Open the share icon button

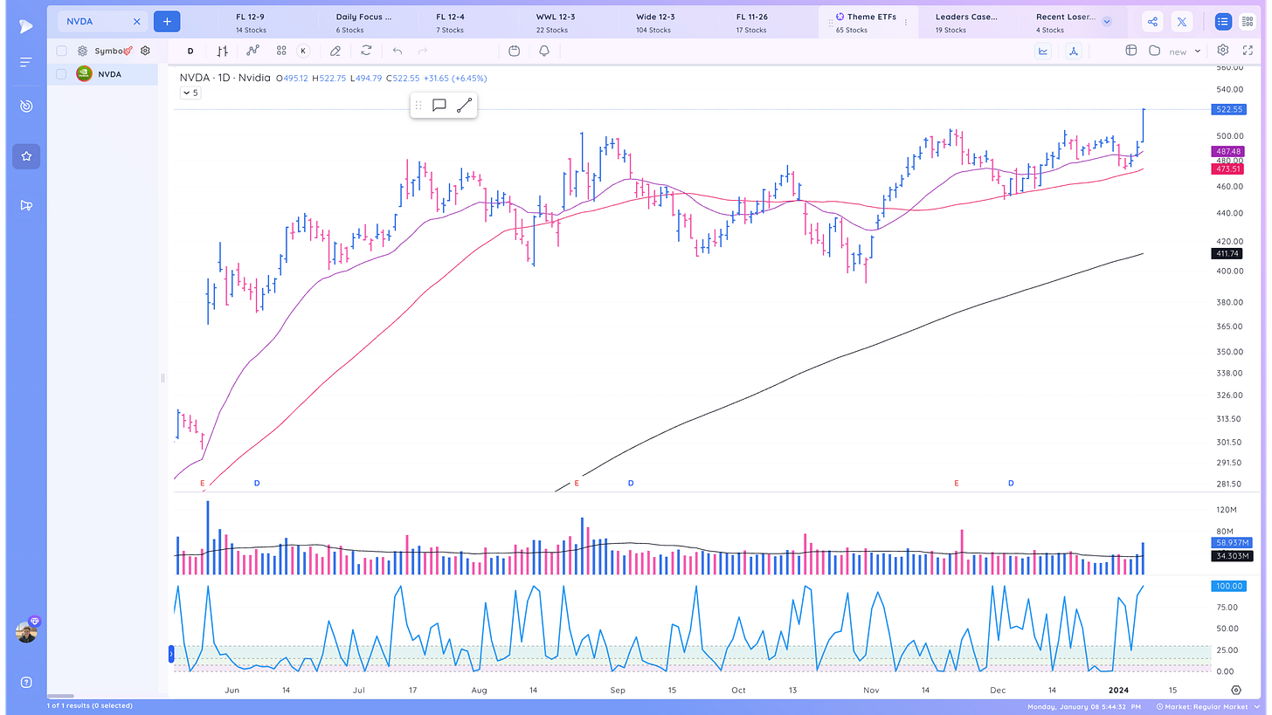click(x=1152, y=22)
